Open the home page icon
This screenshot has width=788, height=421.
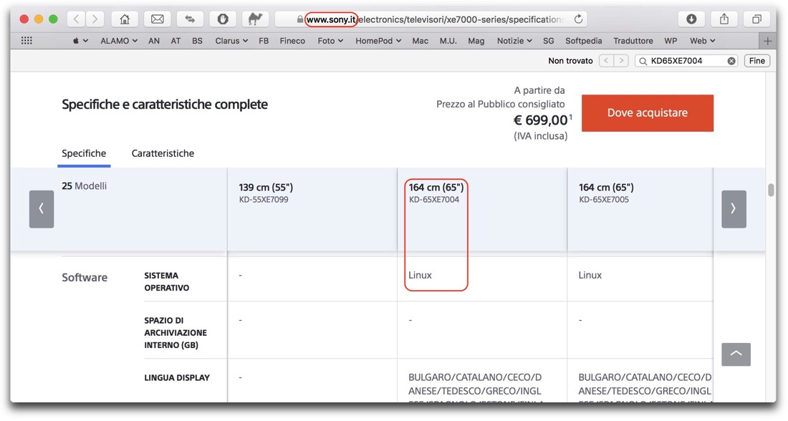click(125, 19)
